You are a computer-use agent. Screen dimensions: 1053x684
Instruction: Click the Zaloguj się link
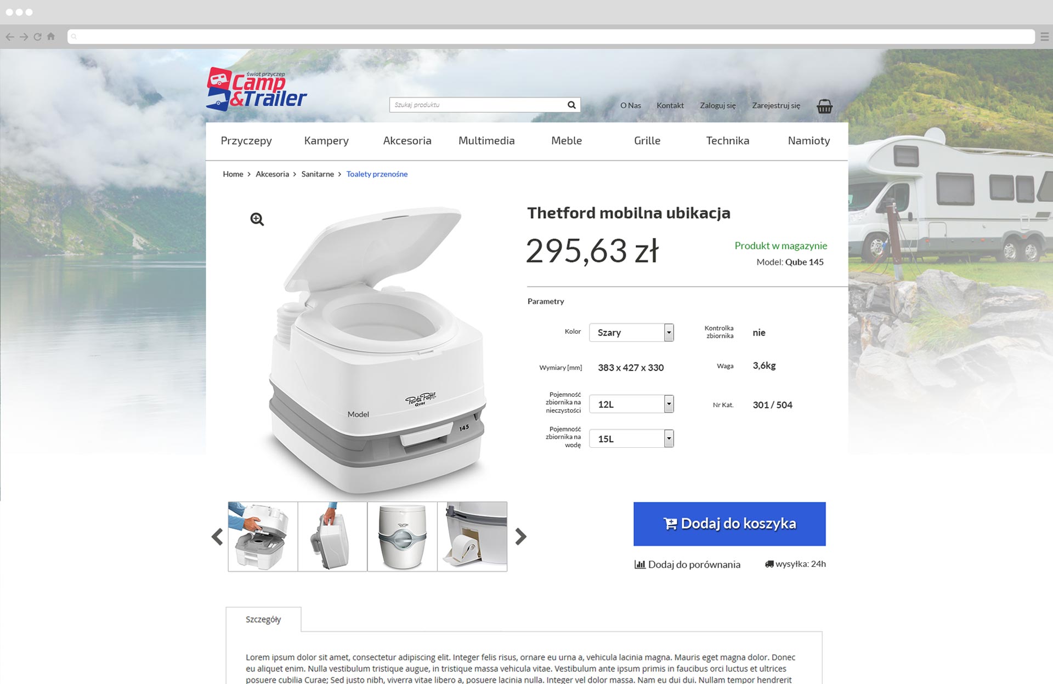pos(717,105)
